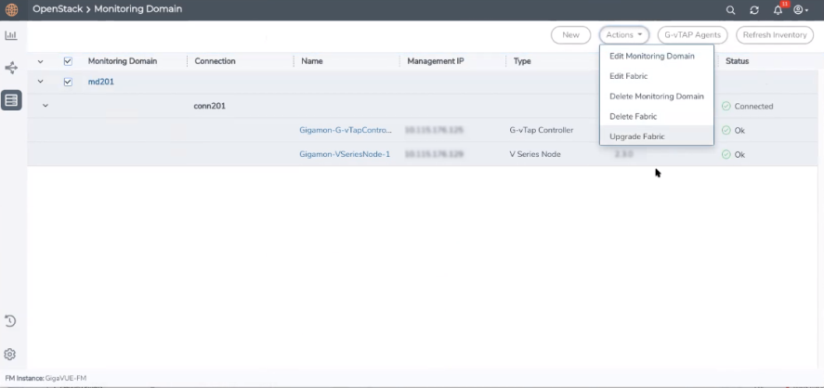This screenshot has height=388, width=824.
Task: Open the traffic flow icon in sidebar
Action: coord(11,68)
